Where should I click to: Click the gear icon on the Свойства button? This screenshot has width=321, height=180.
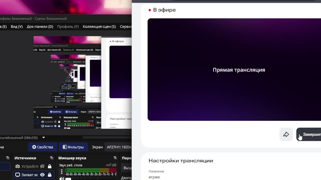point(34,147)
